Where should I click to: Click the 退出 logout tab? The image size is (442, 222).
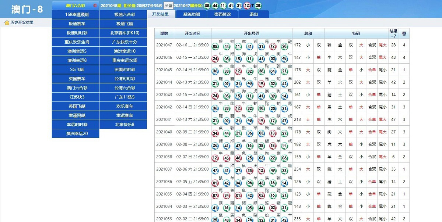click(253, 14)
